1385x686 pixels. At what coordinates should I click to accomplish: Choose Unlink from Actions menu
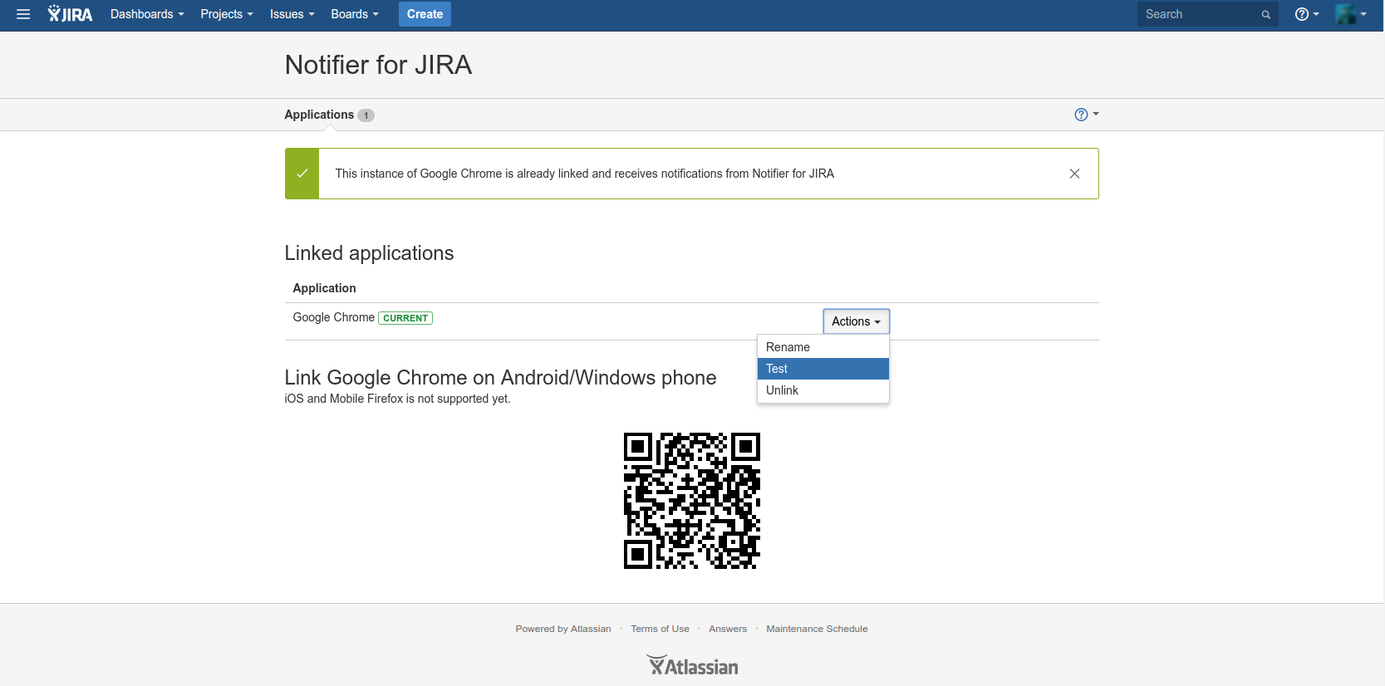pyautogui.click(x=823, y=390)
